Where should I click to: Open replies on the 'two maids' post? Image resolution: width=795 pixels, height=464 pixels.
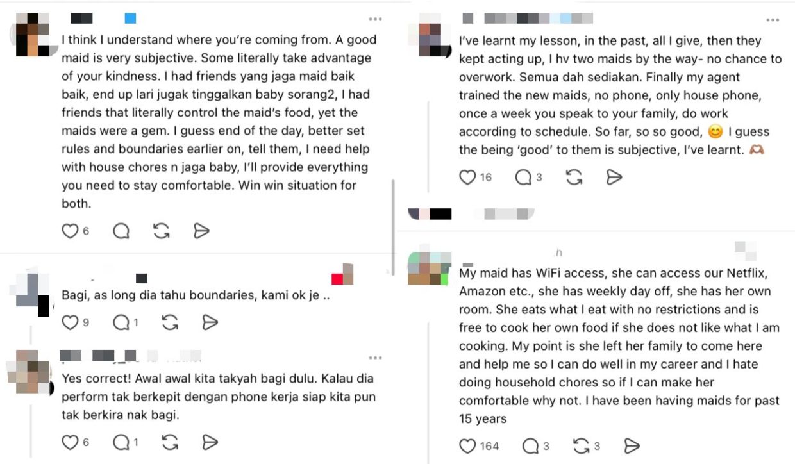pos(524,177)
